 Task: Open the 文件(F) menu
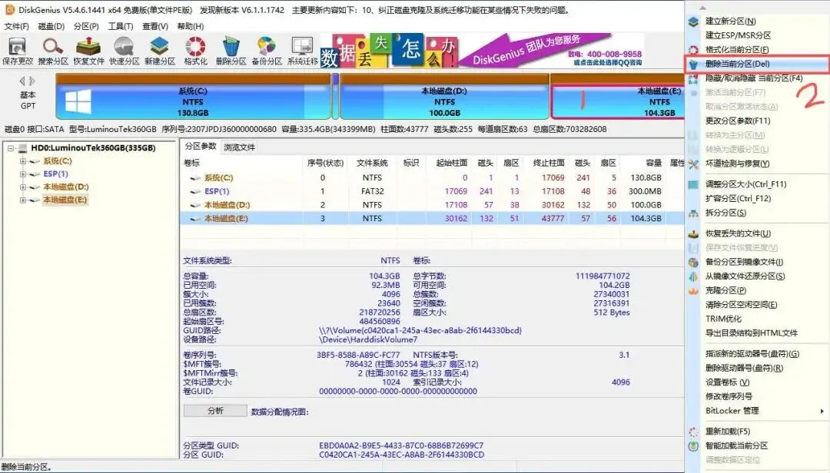(16, 26)
